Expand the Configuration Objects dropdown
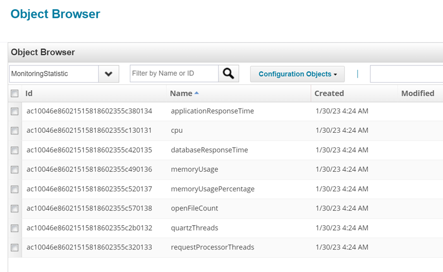The image size is (443, 272). point(297,74)
